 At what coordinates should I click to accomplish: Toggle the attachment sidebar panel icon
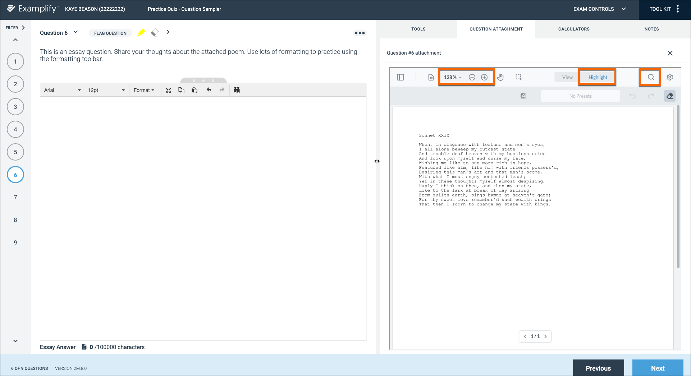click(x=401, y=77)
